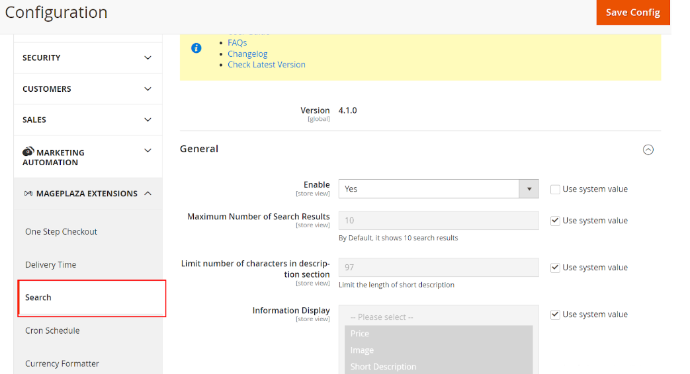Click the Save Config button

point(632,13)
